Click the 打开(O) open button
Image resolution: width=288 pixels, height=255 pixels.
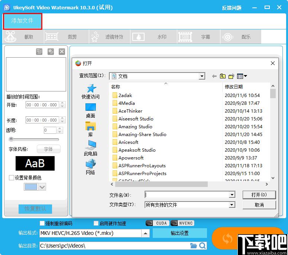(x=259, y=195)
